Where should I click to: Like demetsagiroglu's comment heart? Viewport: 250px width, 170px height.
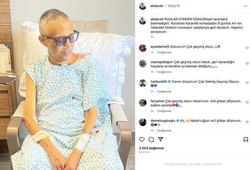(247, 122)
